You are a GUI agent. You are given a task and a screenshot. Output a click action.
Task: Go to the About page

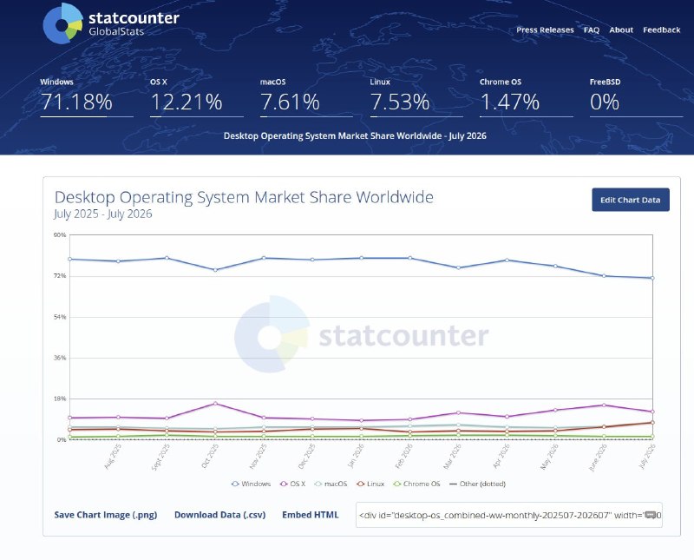[x=621, y=30]
